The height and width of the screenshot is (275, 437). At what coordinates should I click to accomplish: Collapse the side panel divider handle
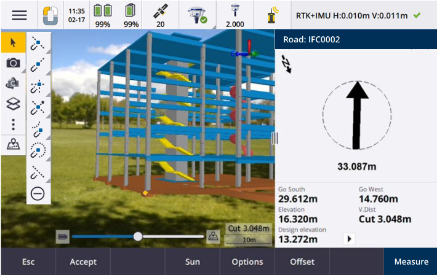pos(275,138)
